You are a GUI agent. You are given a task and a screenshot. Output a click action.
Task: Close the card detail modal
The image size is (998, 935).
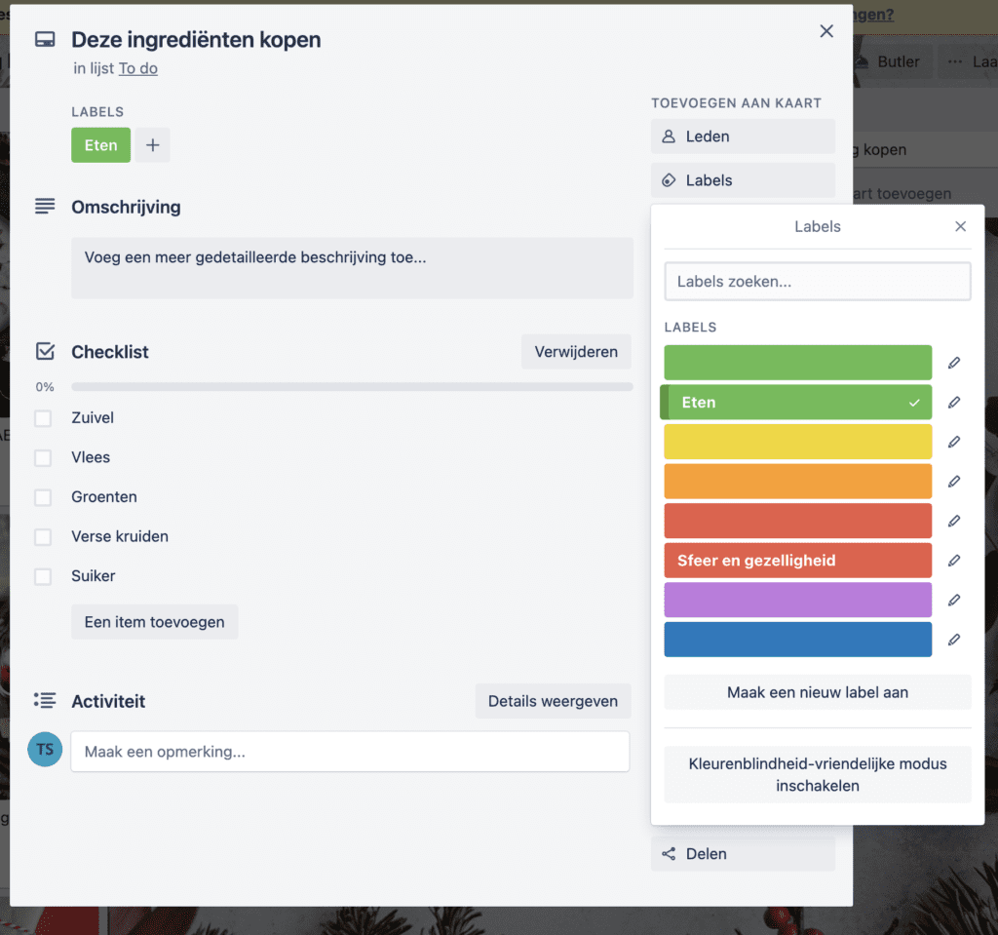pos(826,31)
